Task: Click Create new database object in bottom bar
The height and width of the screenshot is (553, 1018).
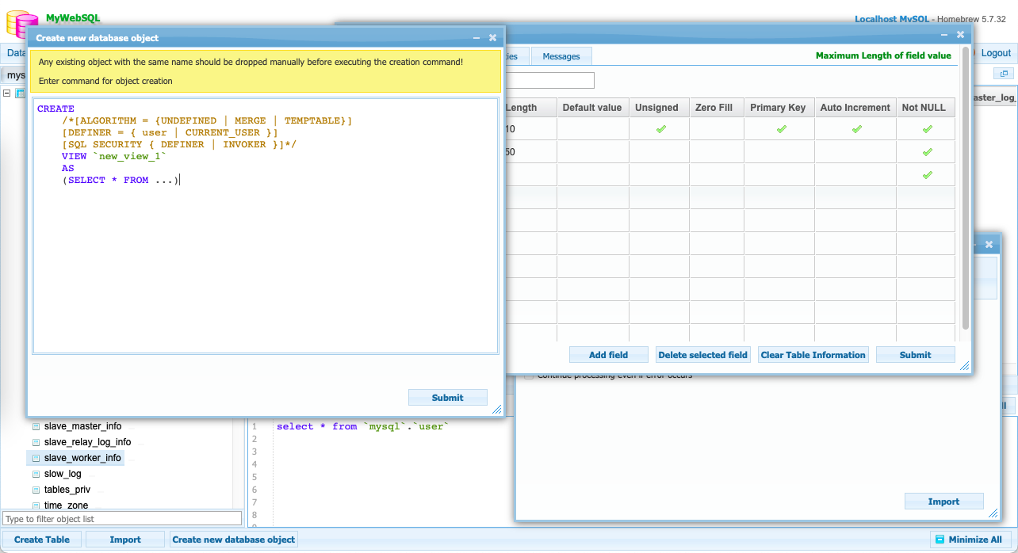Action: pyautogui.click(x=234, y=540)
